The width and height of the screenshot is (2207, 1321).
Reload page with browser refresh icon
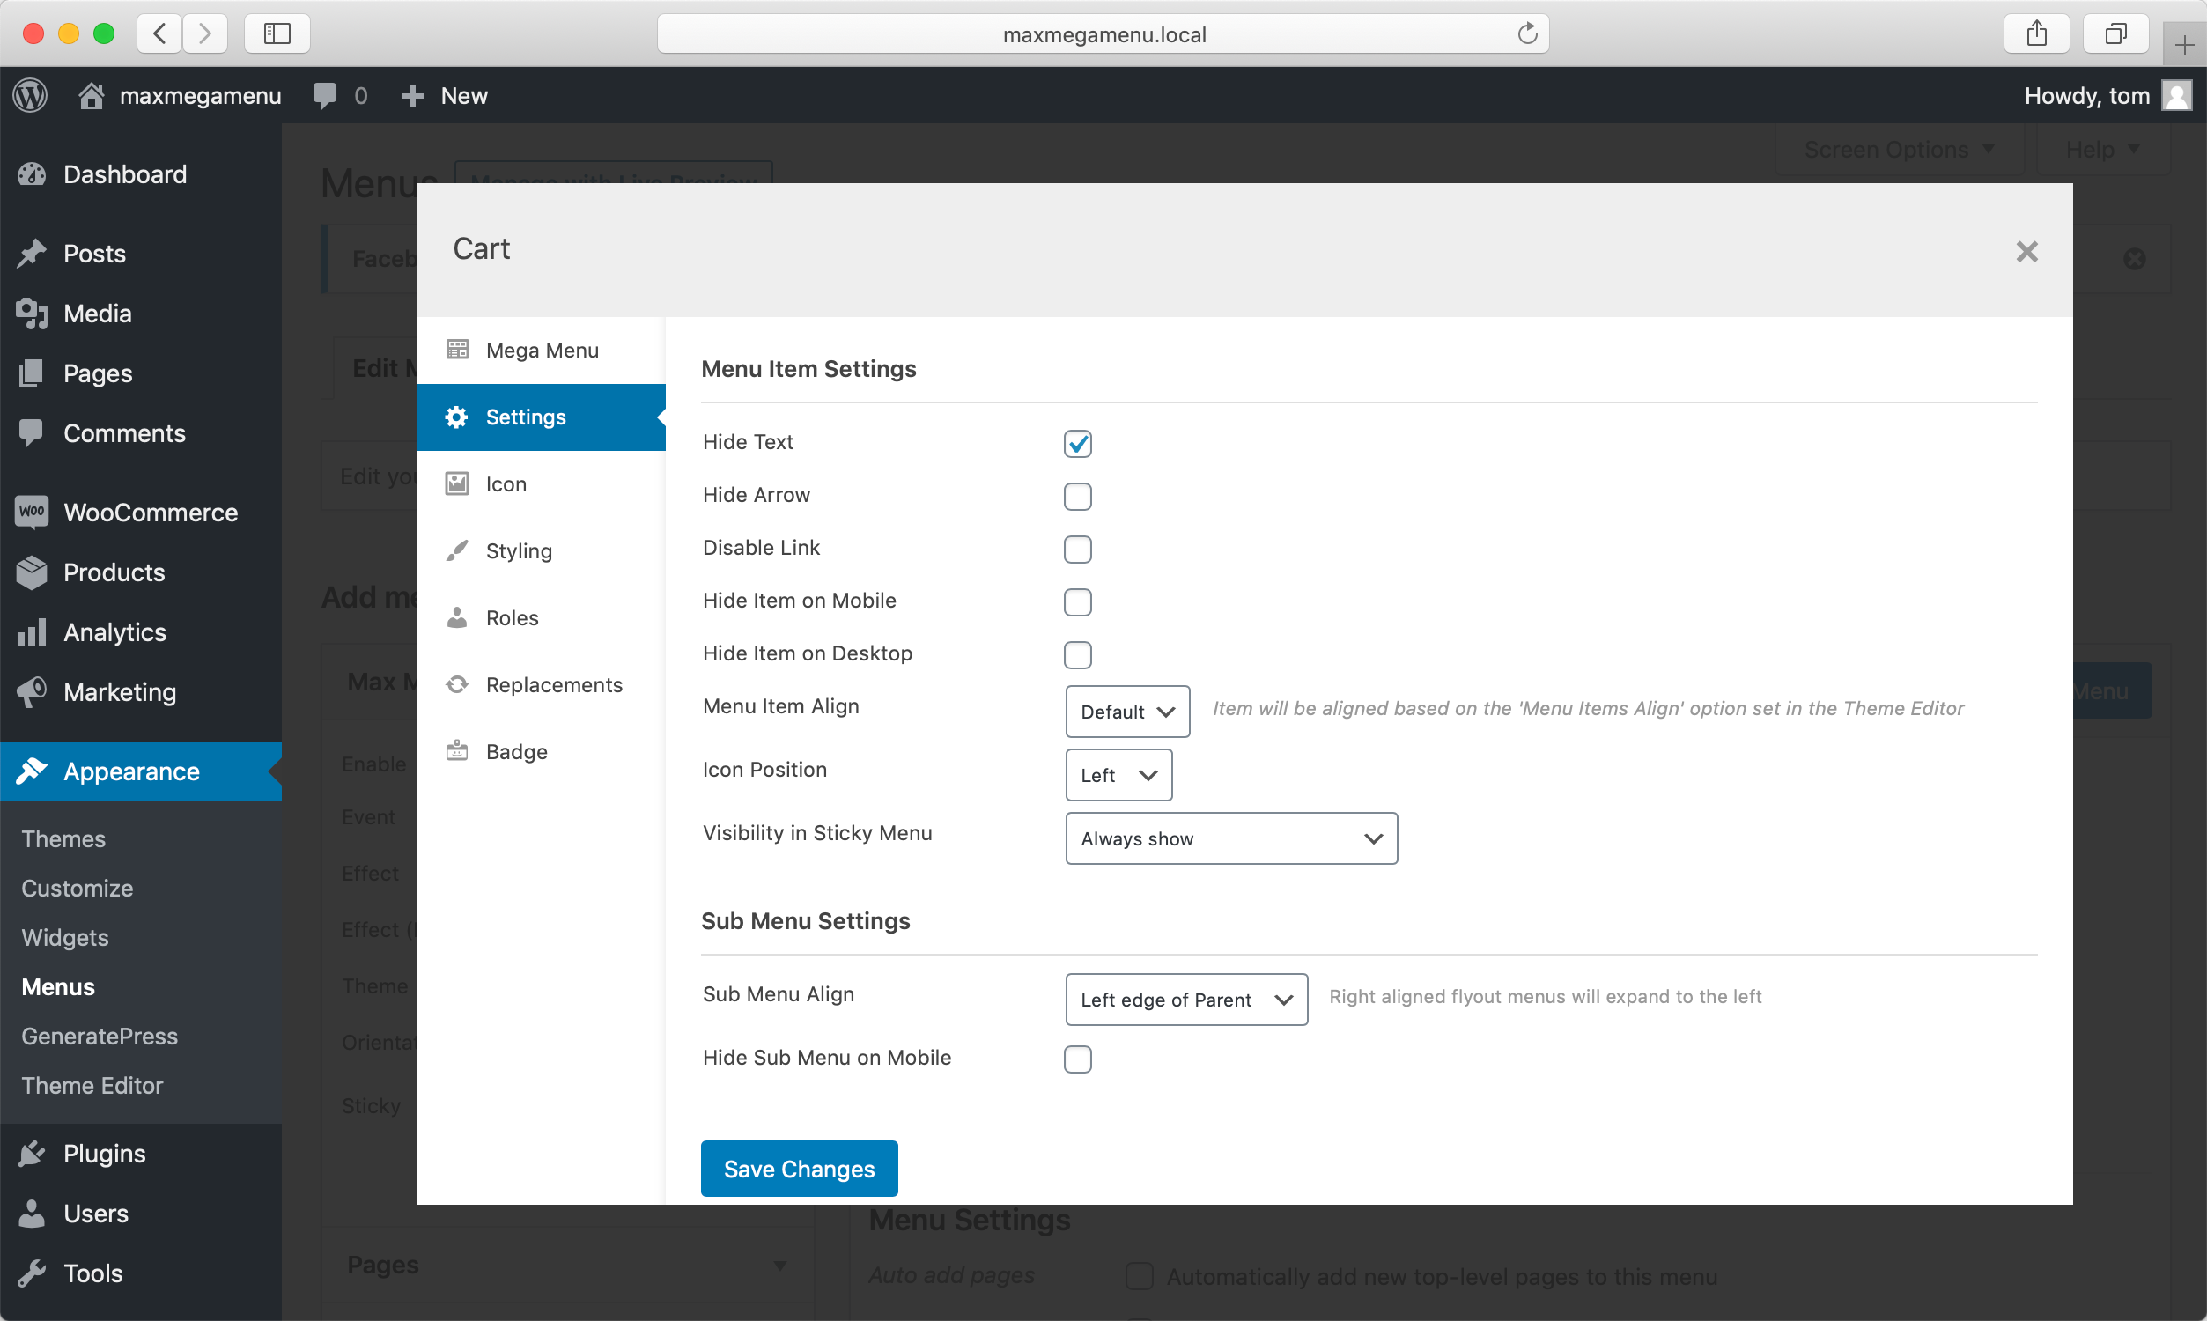(x=1527, y=33)
